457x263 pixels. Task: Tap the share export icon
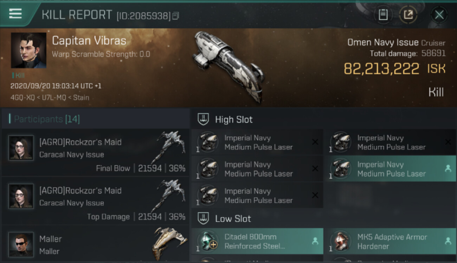click(x=408, y=15)
